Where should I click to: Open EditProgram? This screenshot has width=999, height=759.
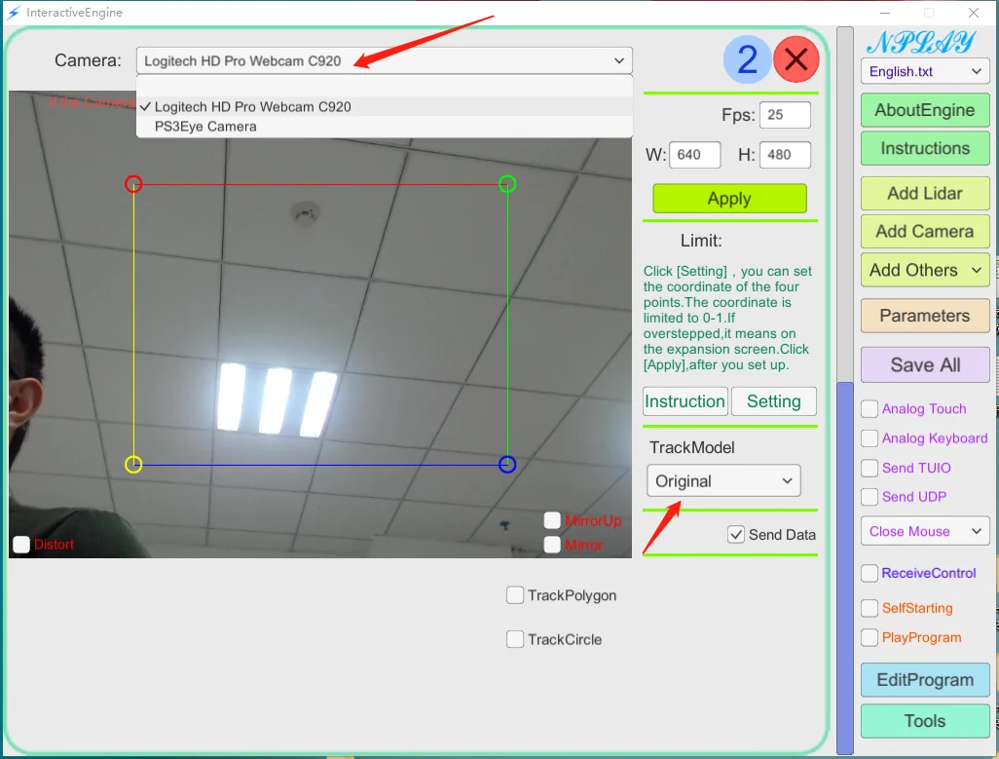pyautogui.click(x=925, y=680)
